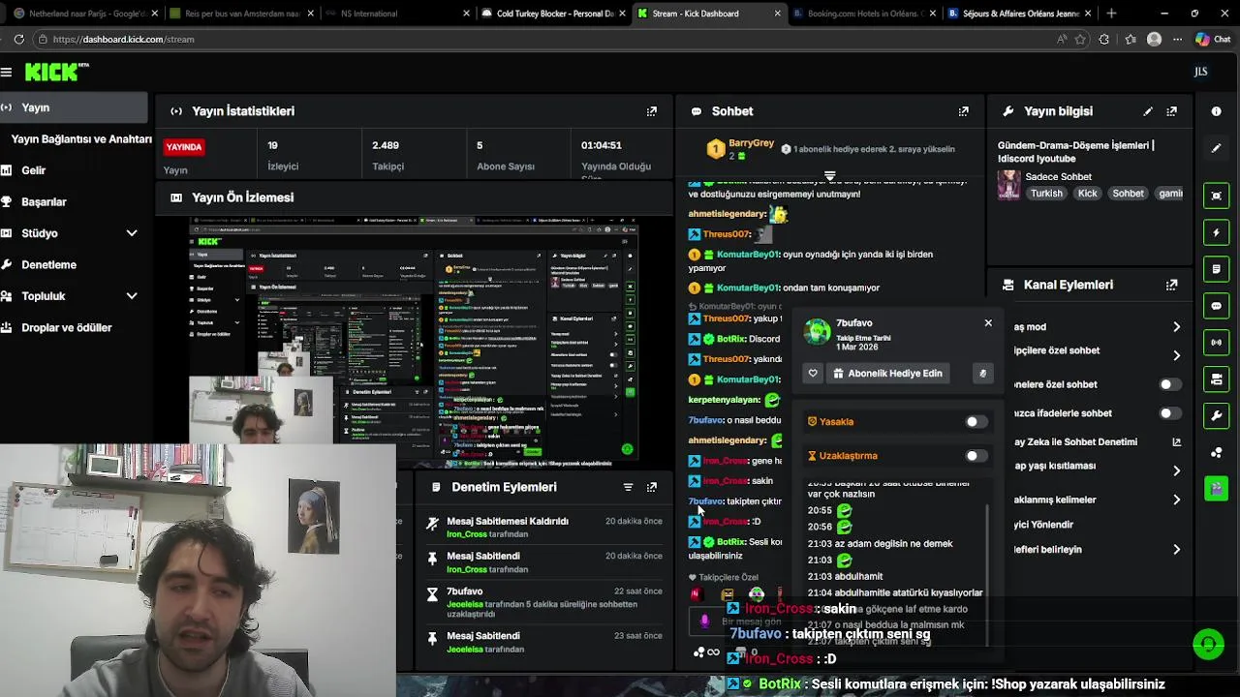Open the 'ipçilere özel sohbet' chevron
The height and width of the screenshot is (697, 1240).
coord(1176,355)
